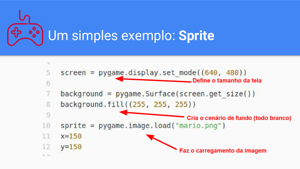This screenshot has height=169, width=300.
Task: Click the code line 'y=150'
Action: (71, 147)
